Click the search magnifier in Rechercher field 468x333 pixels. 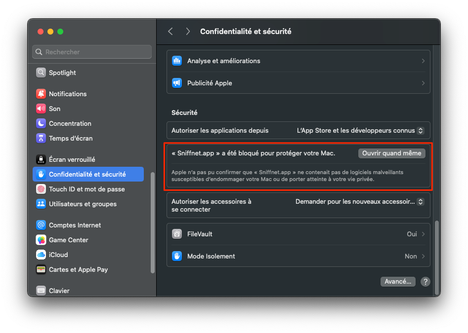coord(39,52)
